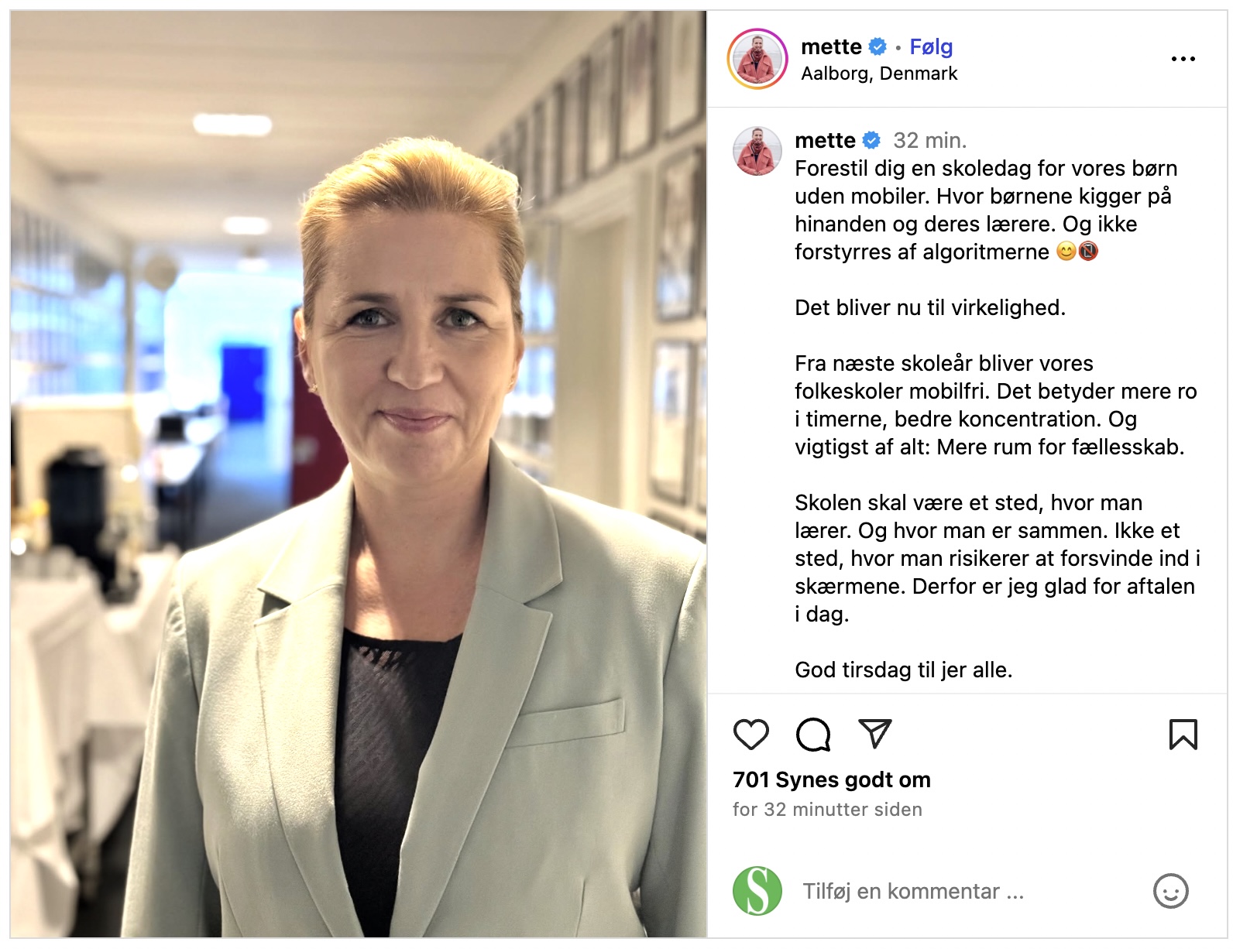Open mette's story ring profile picture in header
Image resolution: width=1233 pixels, height=949 pixels.
757,59
